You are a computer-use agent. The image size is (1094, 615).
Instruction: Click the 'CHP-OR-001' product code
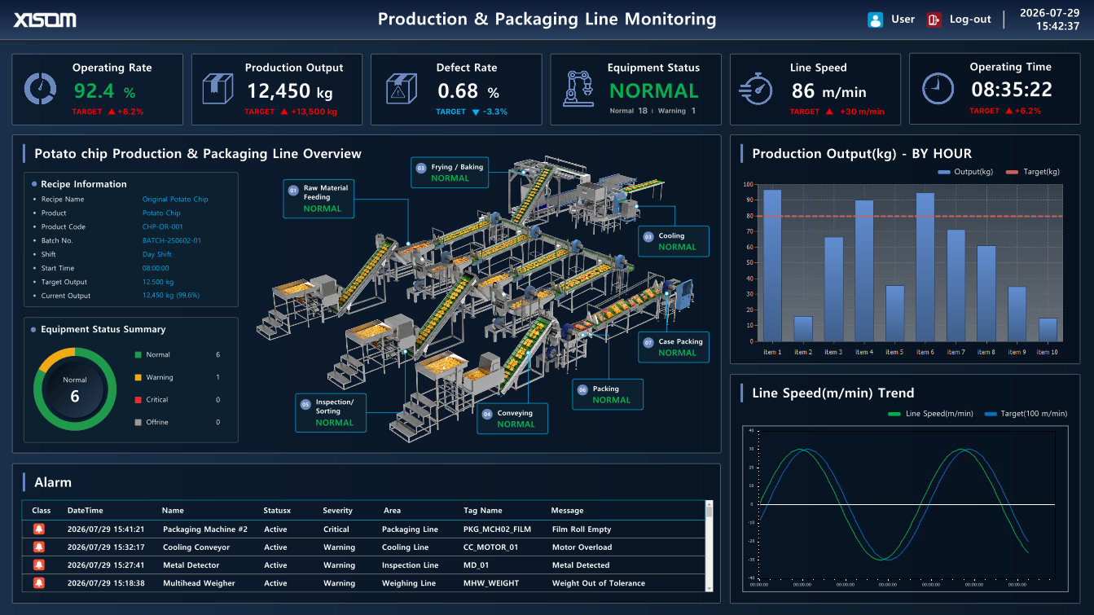tap(163, 227)
